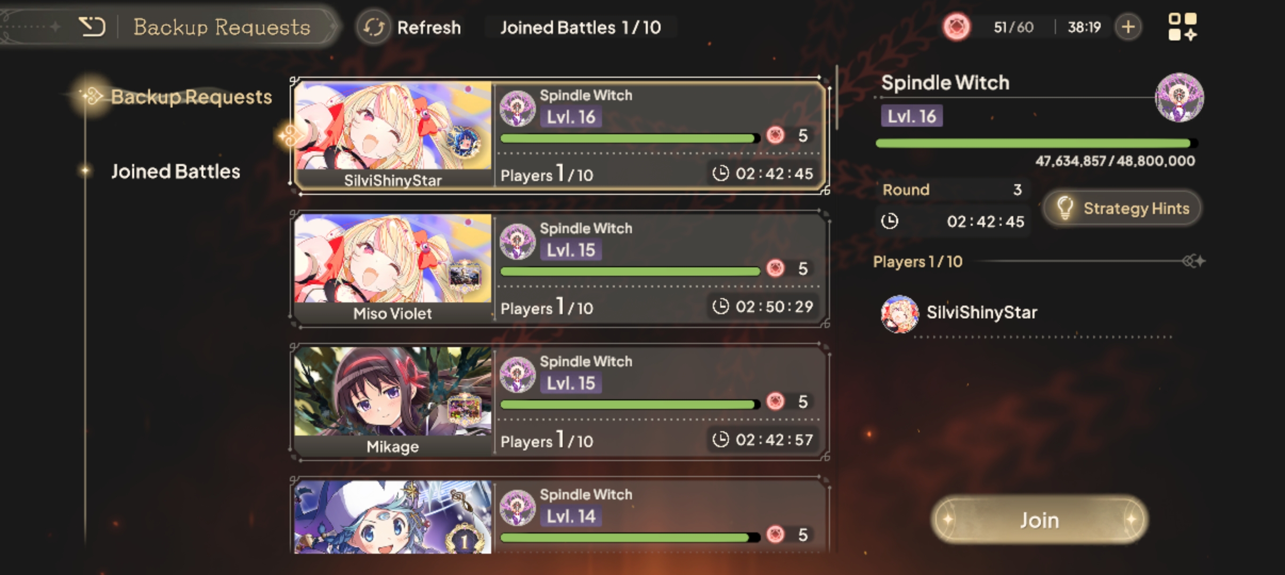Viewport: 1285px width, 575px height.
Task: Click the Join button
Action: [x=1039, y=520]
